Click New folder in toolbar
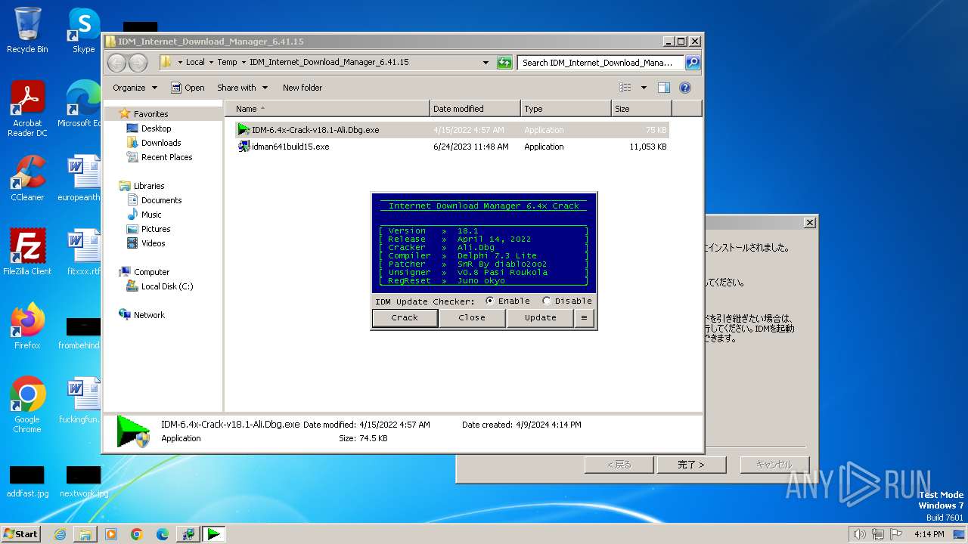Screen dimensions: 968x544 pos(302,88)
